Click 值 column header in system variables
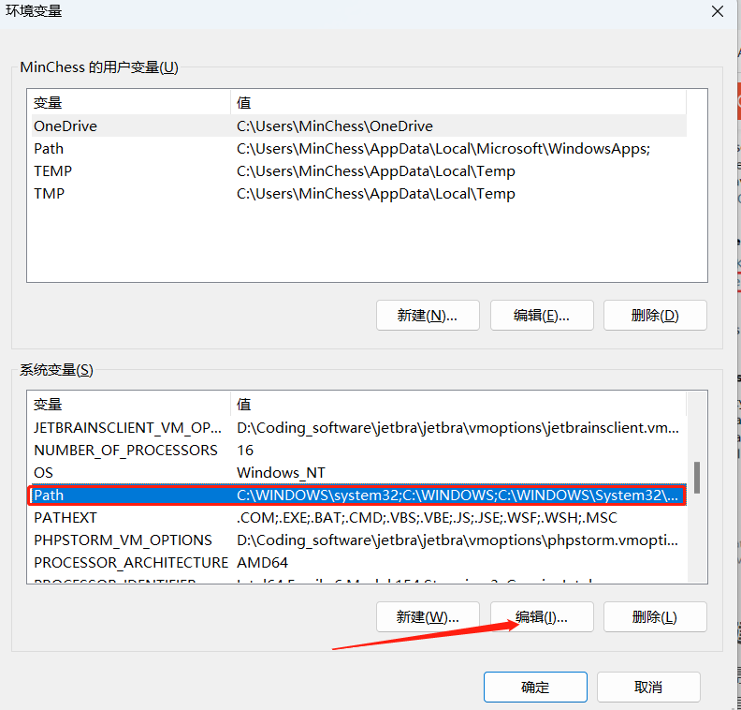The height and width of the screenshot is (710, 741). tap(458, 405)
